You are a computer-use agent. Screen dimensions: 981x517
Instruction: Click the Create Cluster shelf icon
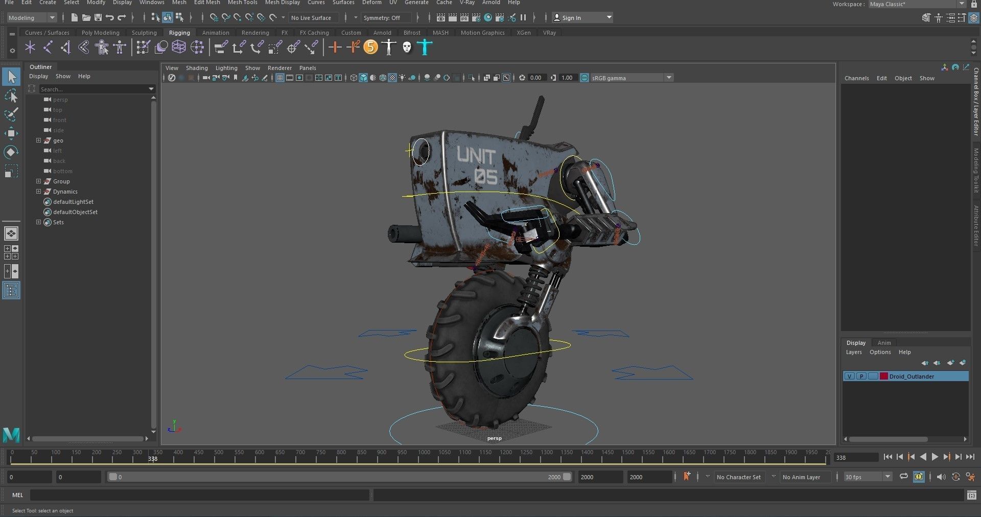click(197, 48)
